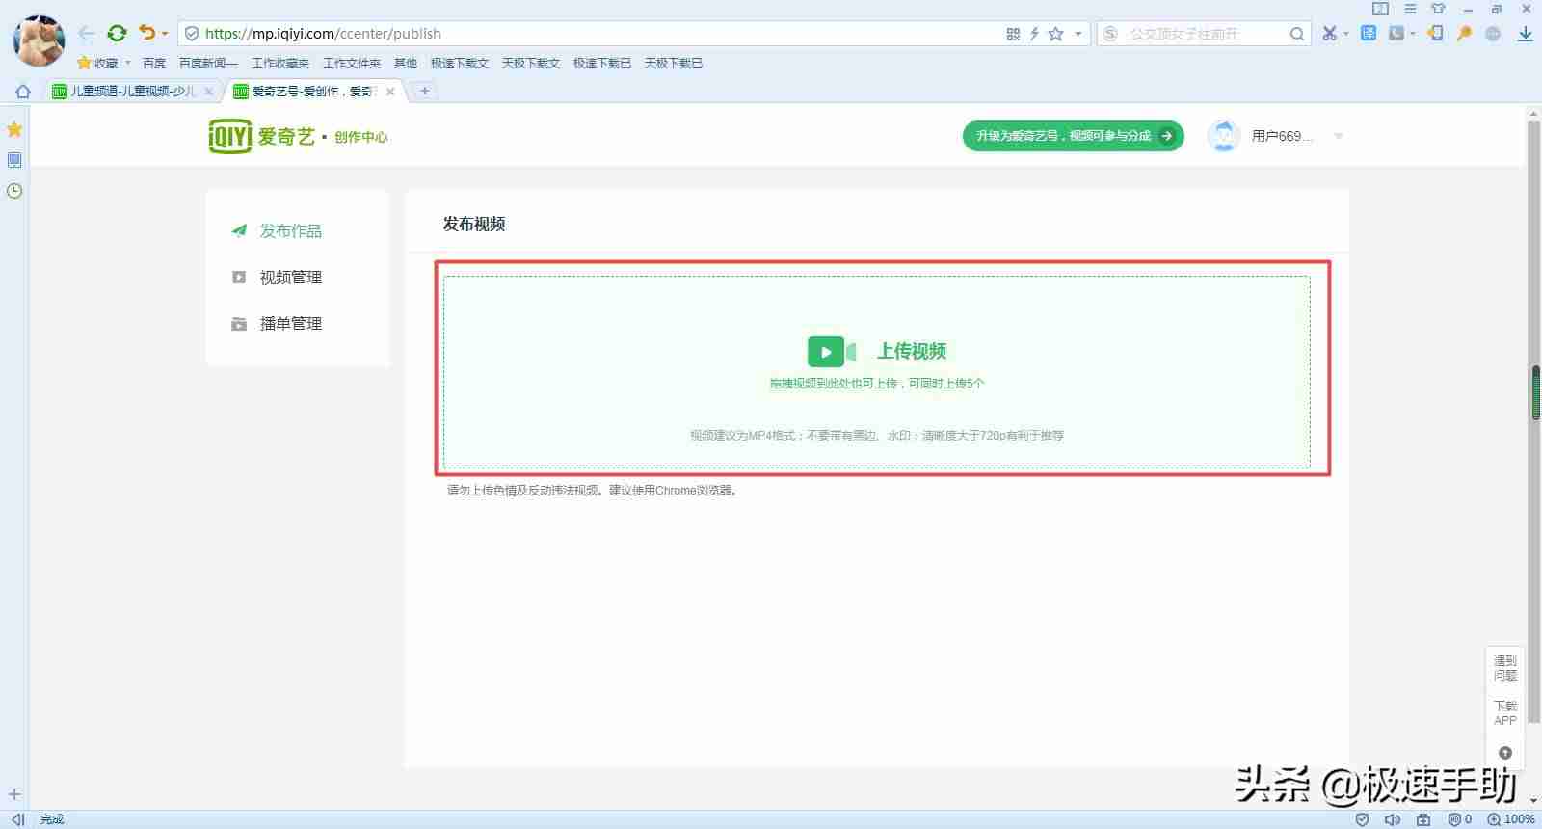This screenshot has height=829, width=1542.
Task: Open the 收藏 favorites bookmark button
Action: coord(98,63)
